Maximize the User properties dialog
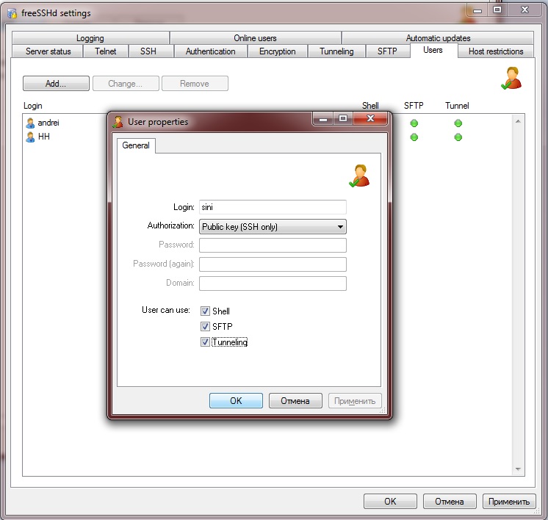Screen dimensions: 548x520 point(343,118)
